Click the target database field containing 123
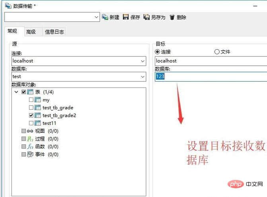The width and height of the screenshot is (267, 197). point(211,77)
